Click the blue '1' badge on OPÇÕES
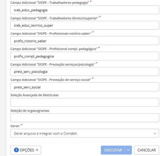Viewport: 162px width, 156px height. pos(16,150)
